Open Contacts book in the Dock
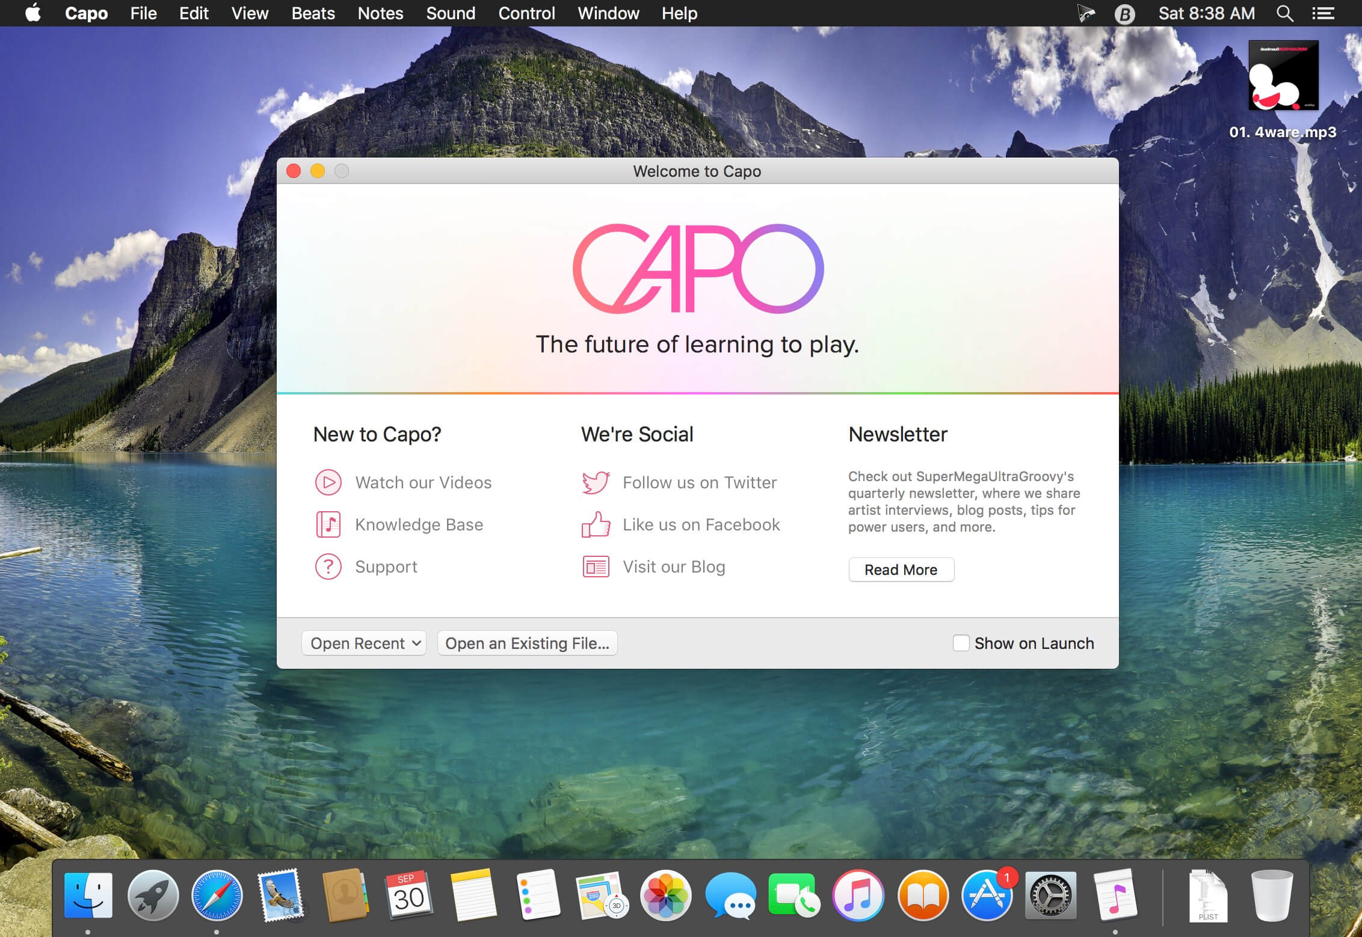This screenshot has width=1362, height=937. pyautogui.click(x=345, y=896)
